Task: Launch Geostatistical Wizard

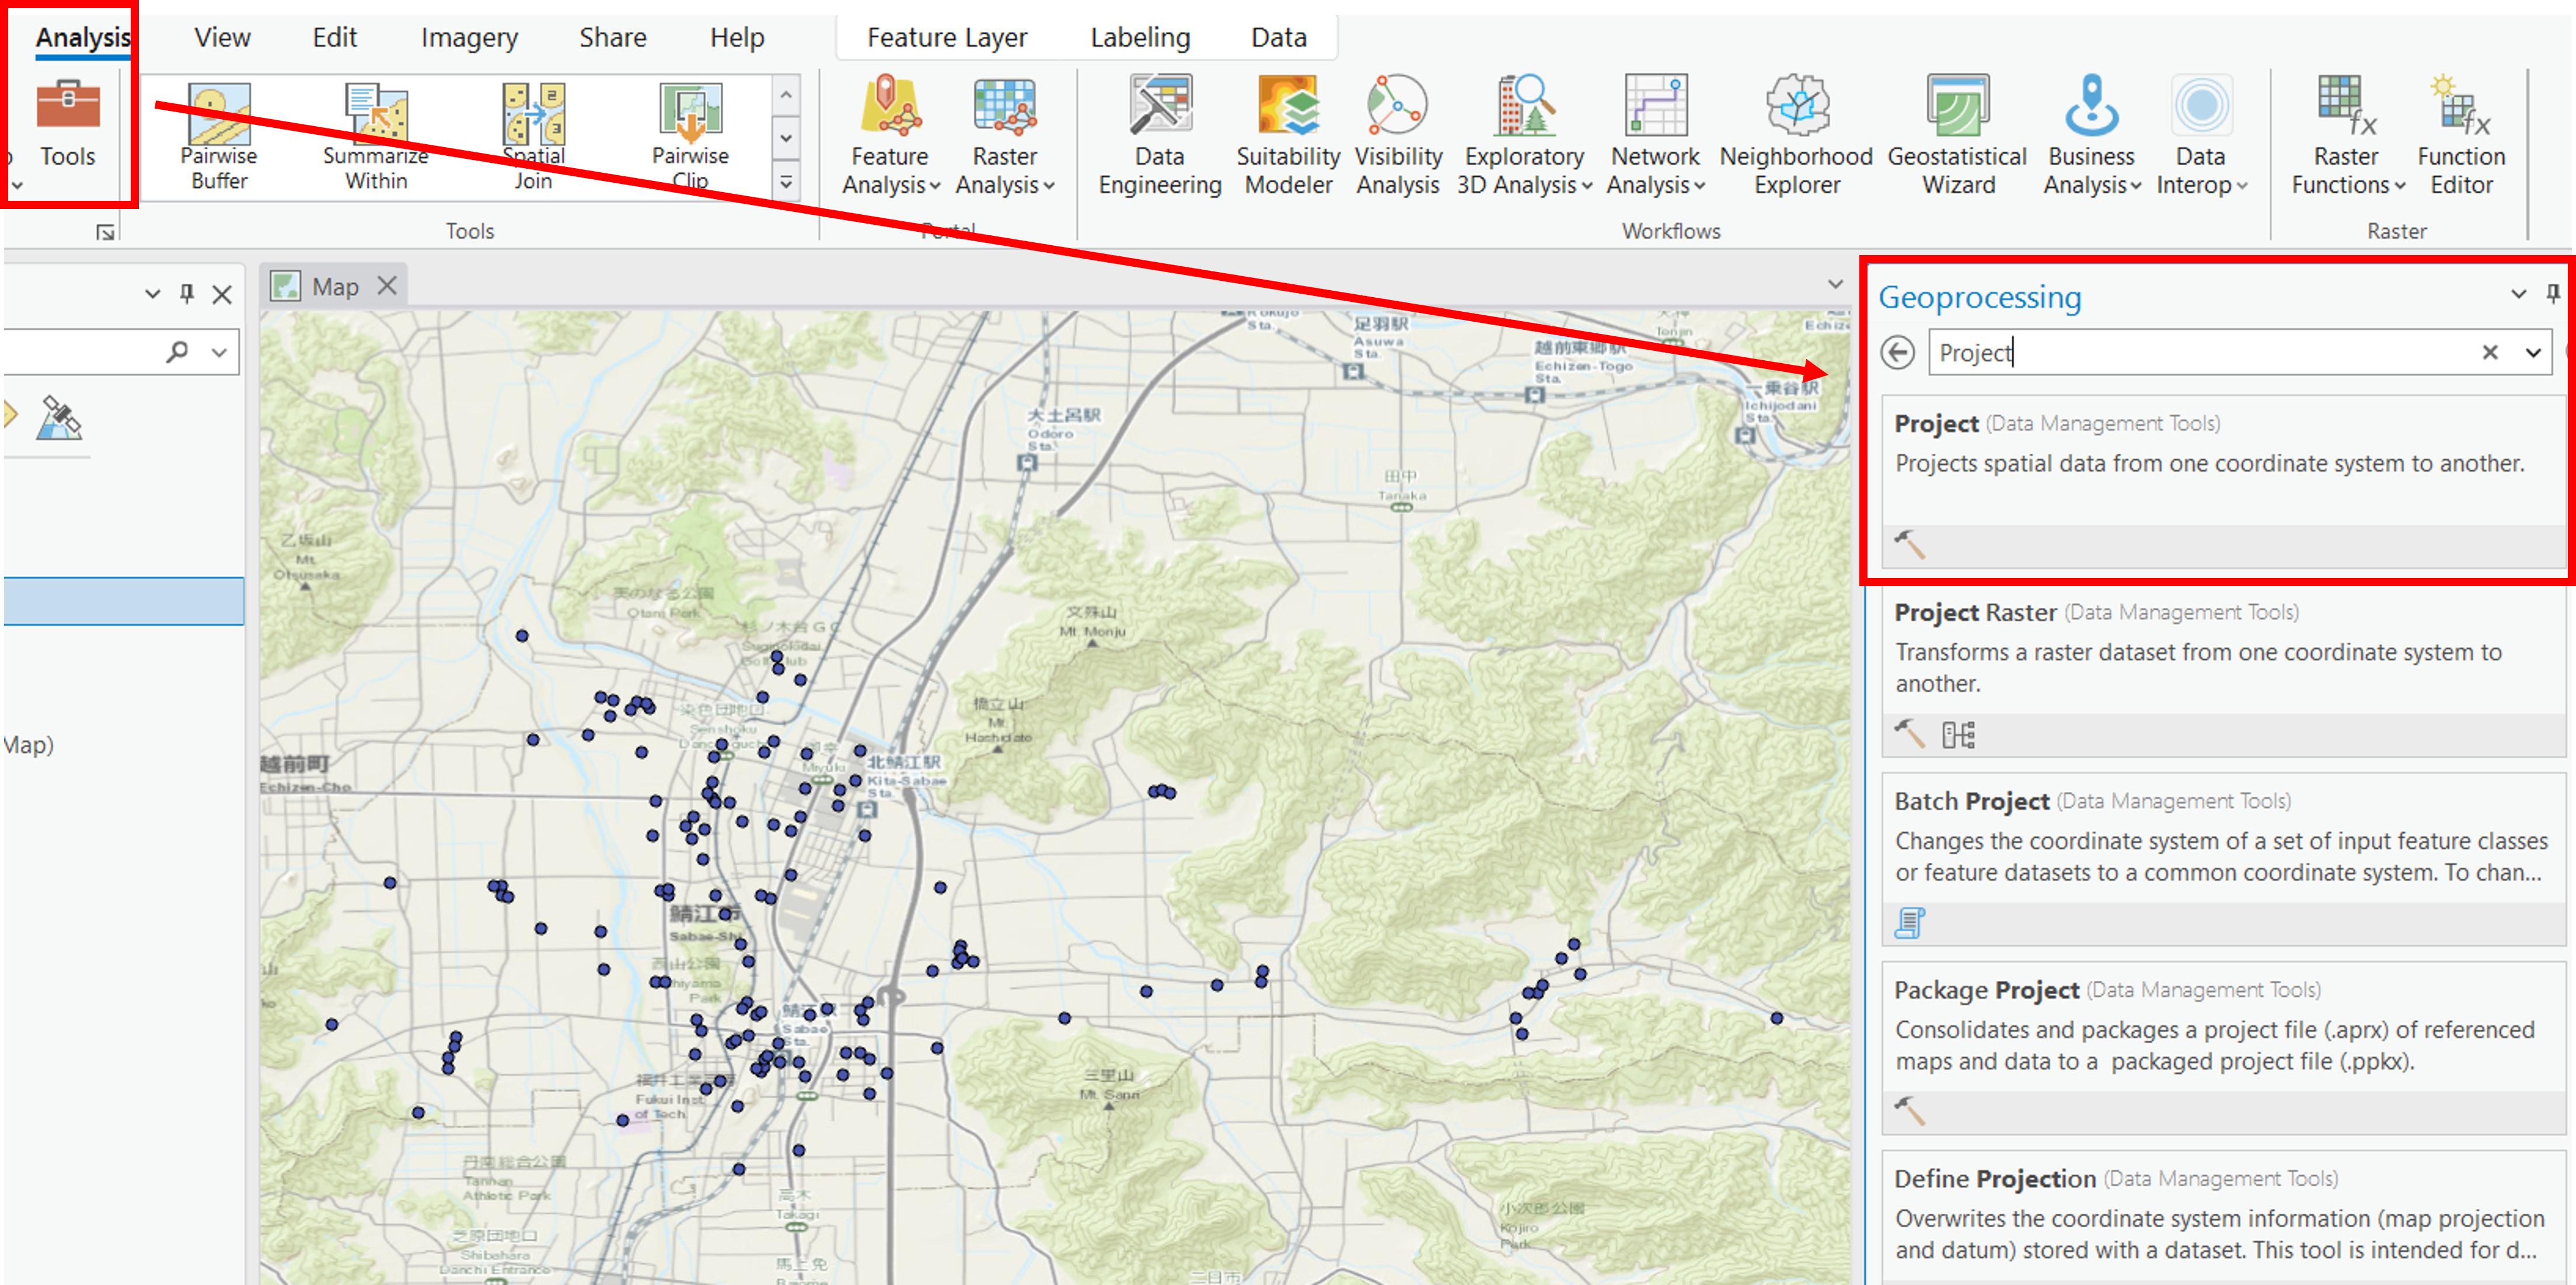Action: point(1958,135)
